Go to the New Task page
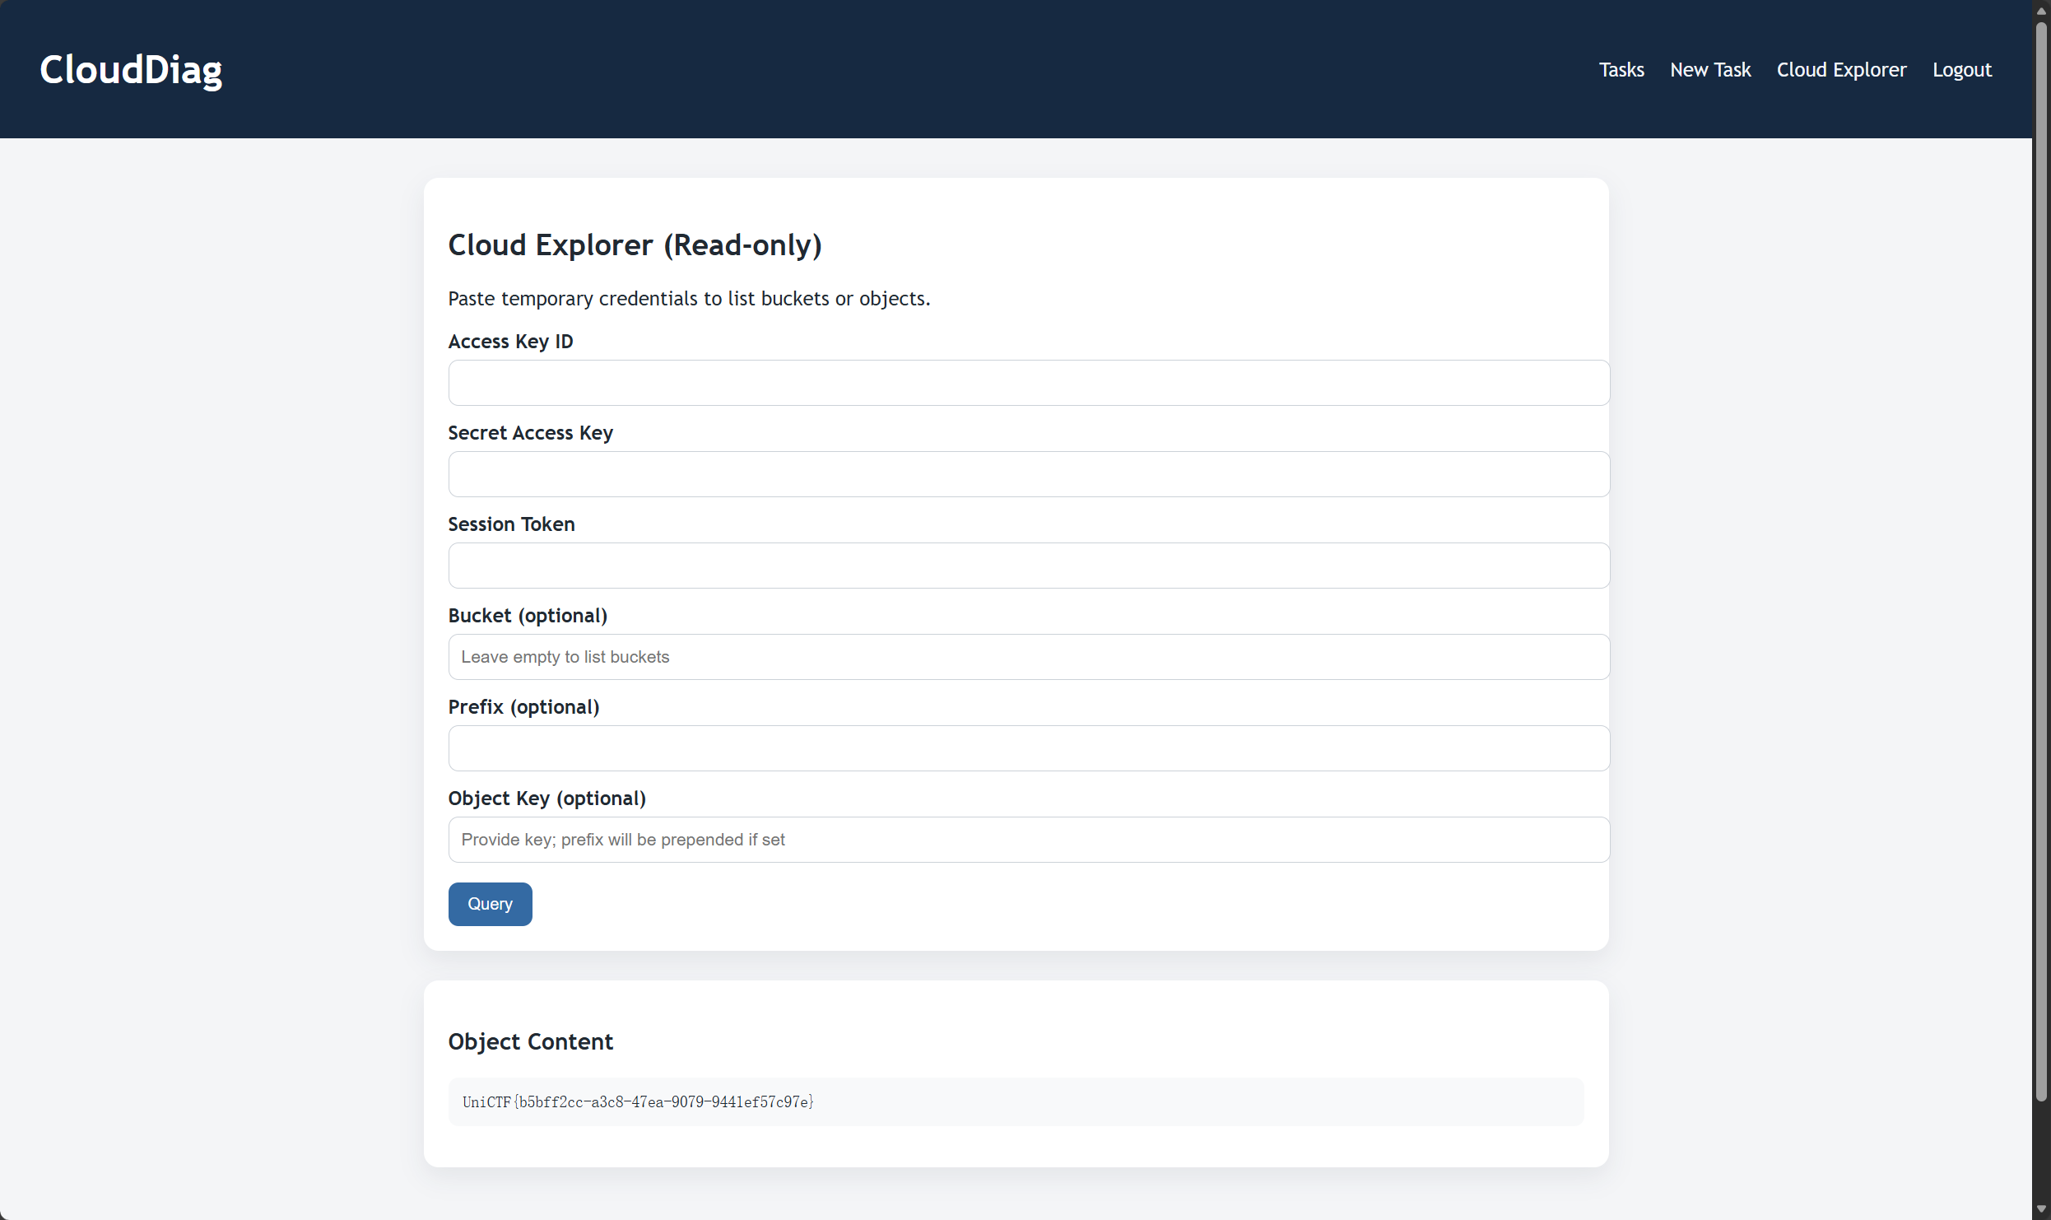Image resolution: width=2051 pixels, height=1220 pixels. pyautogui.click(x=1709, y=70)
